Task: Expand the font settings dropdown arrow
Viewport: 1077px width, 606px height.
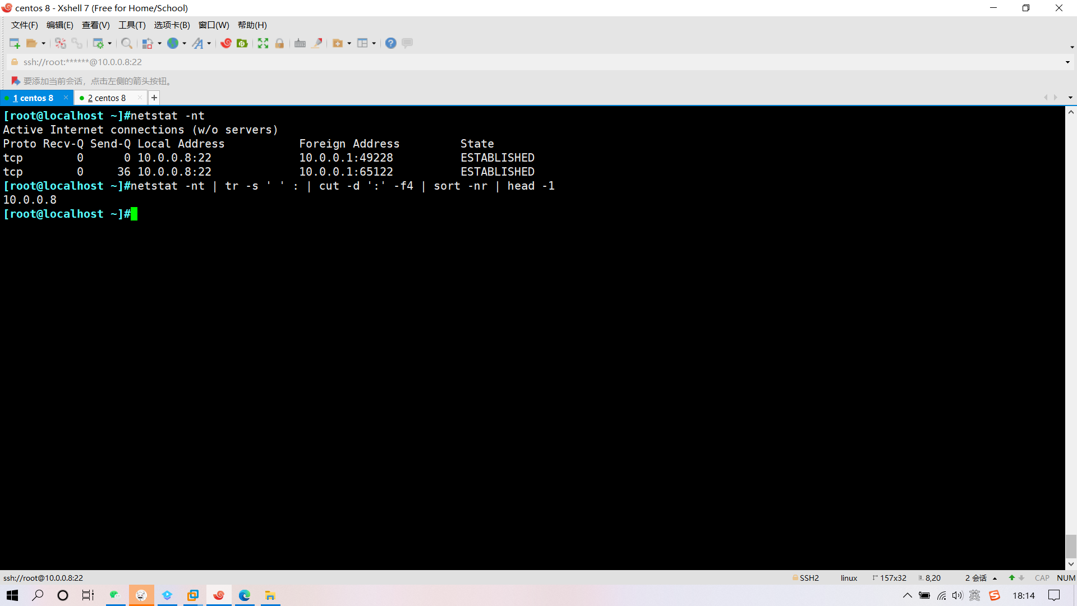Action: pyautogui.click(x=209, y=43)
